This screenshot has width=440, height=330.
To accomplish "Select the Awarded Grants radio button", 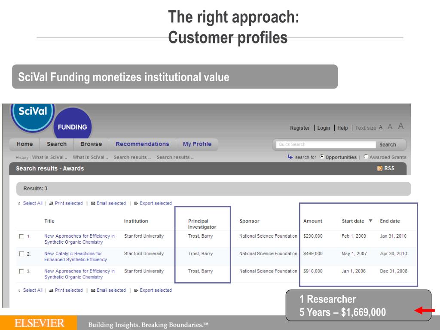I will tap(366, 156).
